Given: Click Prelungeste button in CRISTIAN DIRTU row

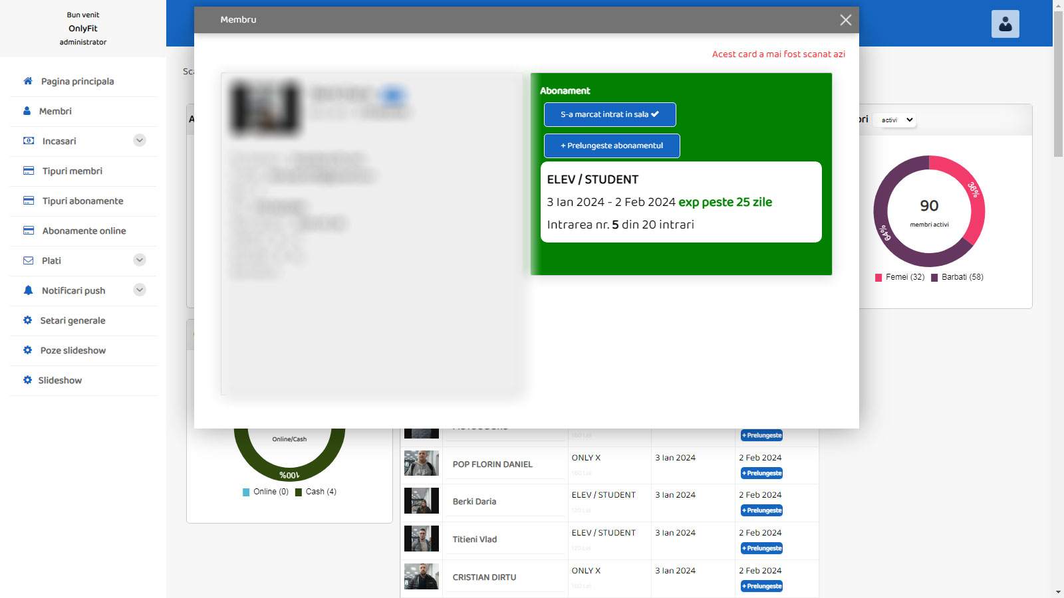Looking at the screenshot, I should (761, 586).
